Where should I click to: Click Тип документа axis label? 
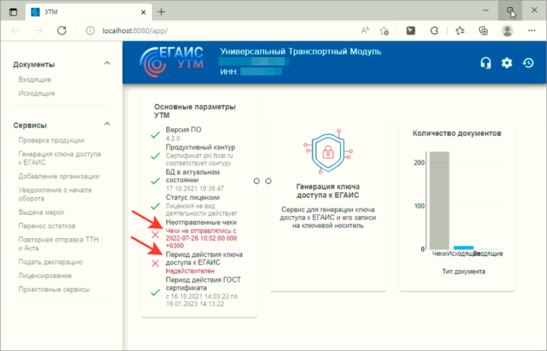(x=464, y=272)
